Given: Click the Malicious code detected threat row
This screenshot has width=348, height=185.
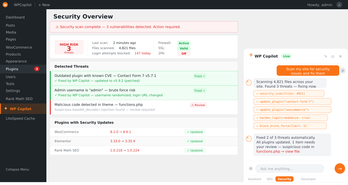Looking at the screenshot, I should (144, 107).
